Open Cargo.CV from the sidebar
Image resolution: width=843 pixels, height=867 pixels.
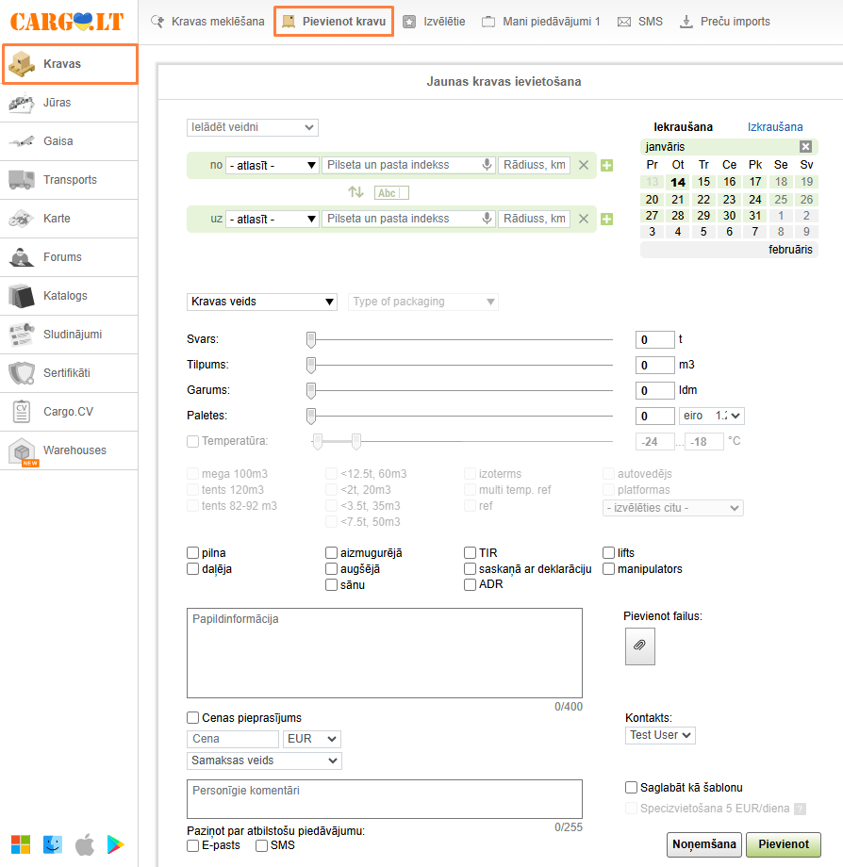69,412
